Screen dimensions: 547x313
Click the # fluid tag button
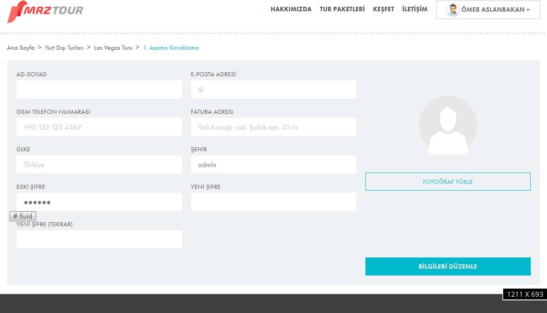coord(23,216)
